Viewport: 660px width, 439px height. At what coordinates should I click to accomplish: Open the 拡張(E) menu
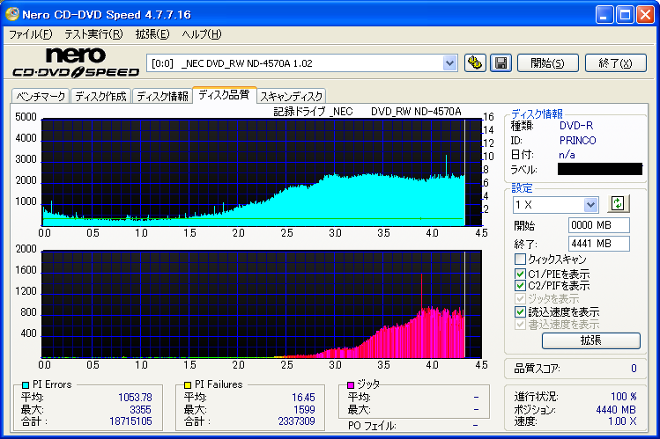point(152,34)
